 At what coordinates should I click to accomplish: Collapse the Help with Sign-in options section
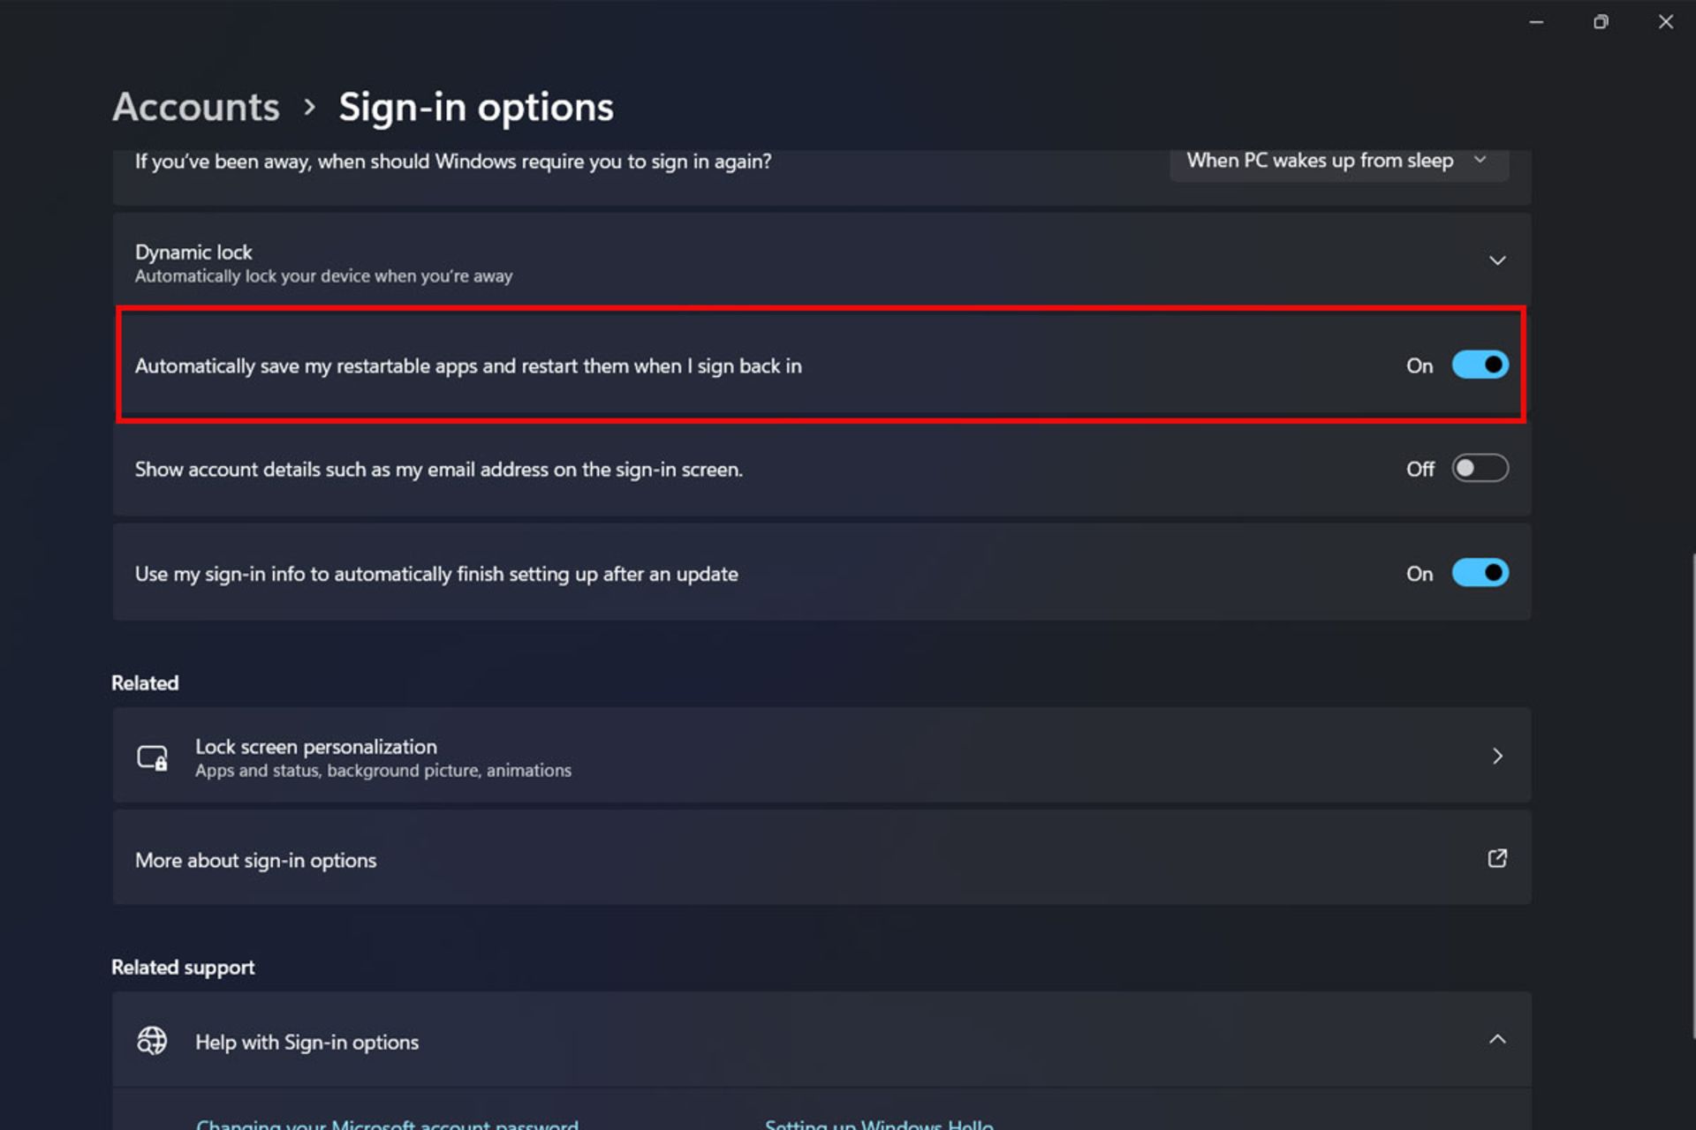pos(1496,1039)
